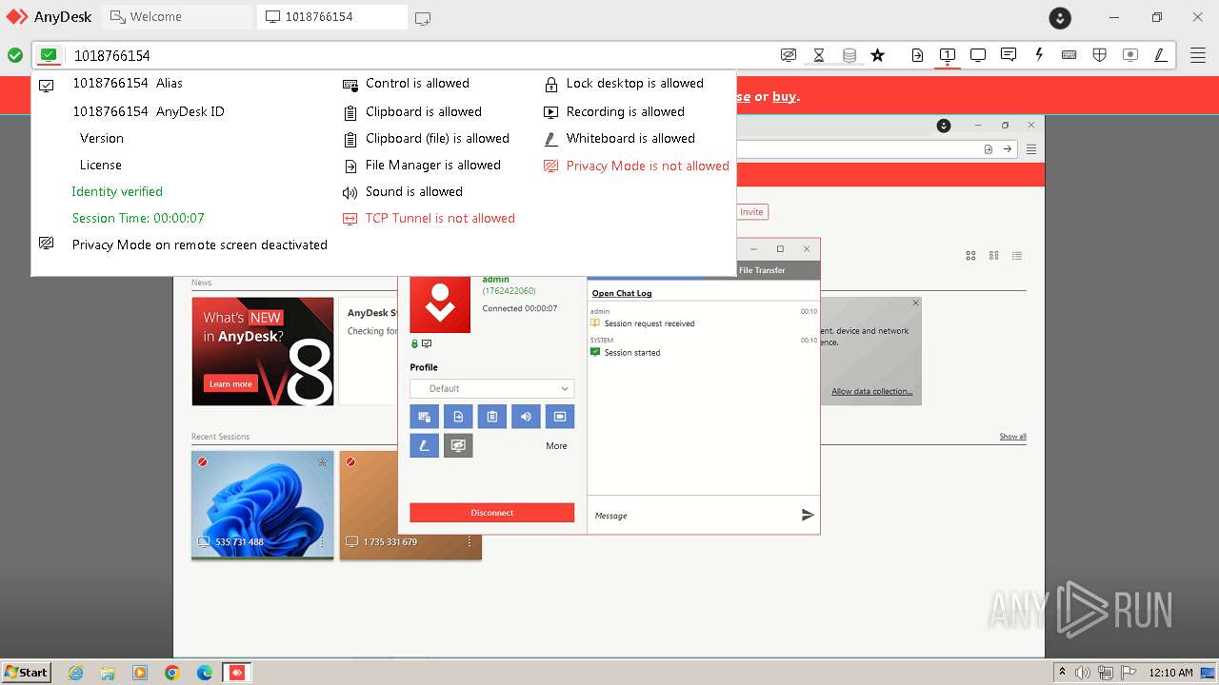Click remote address bar file transfer icon
The width and height of the screenshot is (1219, 685).
click(x=989, y=149)
